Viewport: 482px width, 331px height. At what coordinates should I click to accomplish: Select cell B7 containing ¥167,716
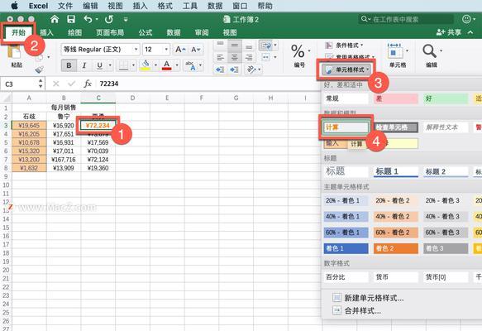click(x=64, y=160)
